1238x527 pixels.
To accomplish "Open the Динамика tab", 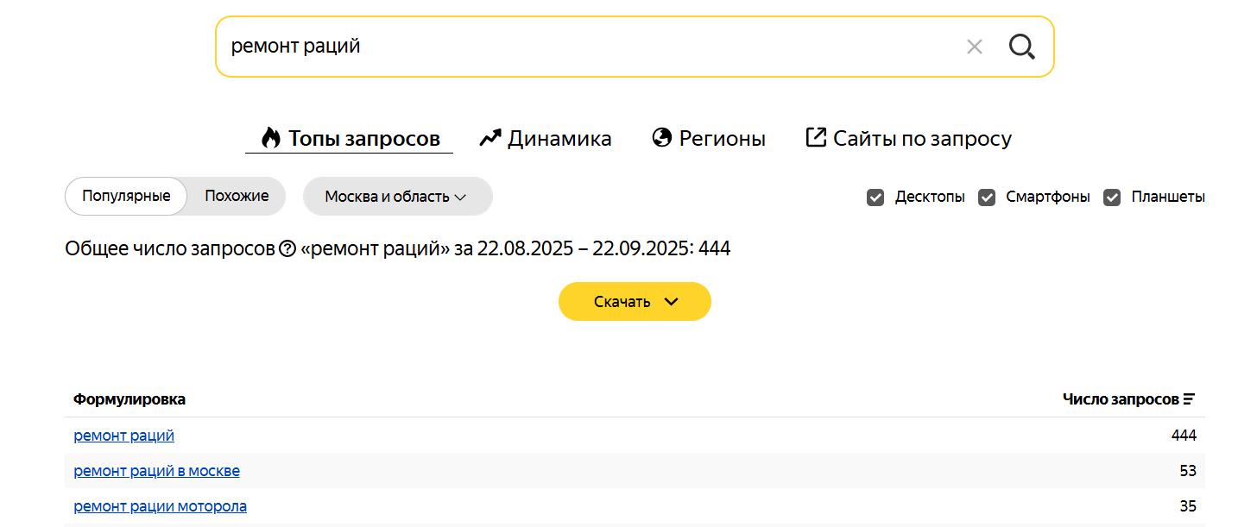I will click(x=559, y=138).
